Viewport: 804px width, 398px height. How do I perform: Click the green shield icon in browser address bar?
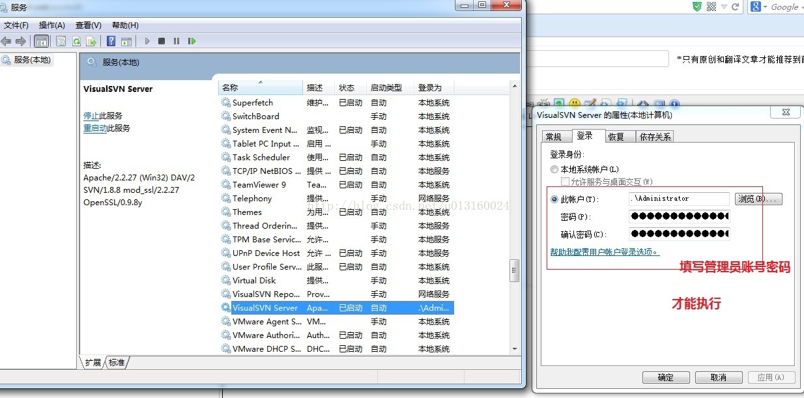click(x=697, y=7)
